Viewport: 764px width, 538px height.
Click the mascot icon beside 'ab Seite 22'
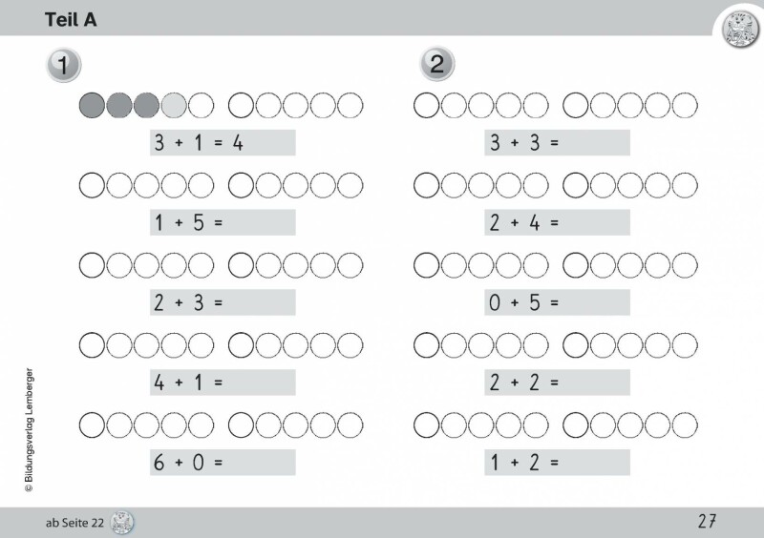click(123, 522)
